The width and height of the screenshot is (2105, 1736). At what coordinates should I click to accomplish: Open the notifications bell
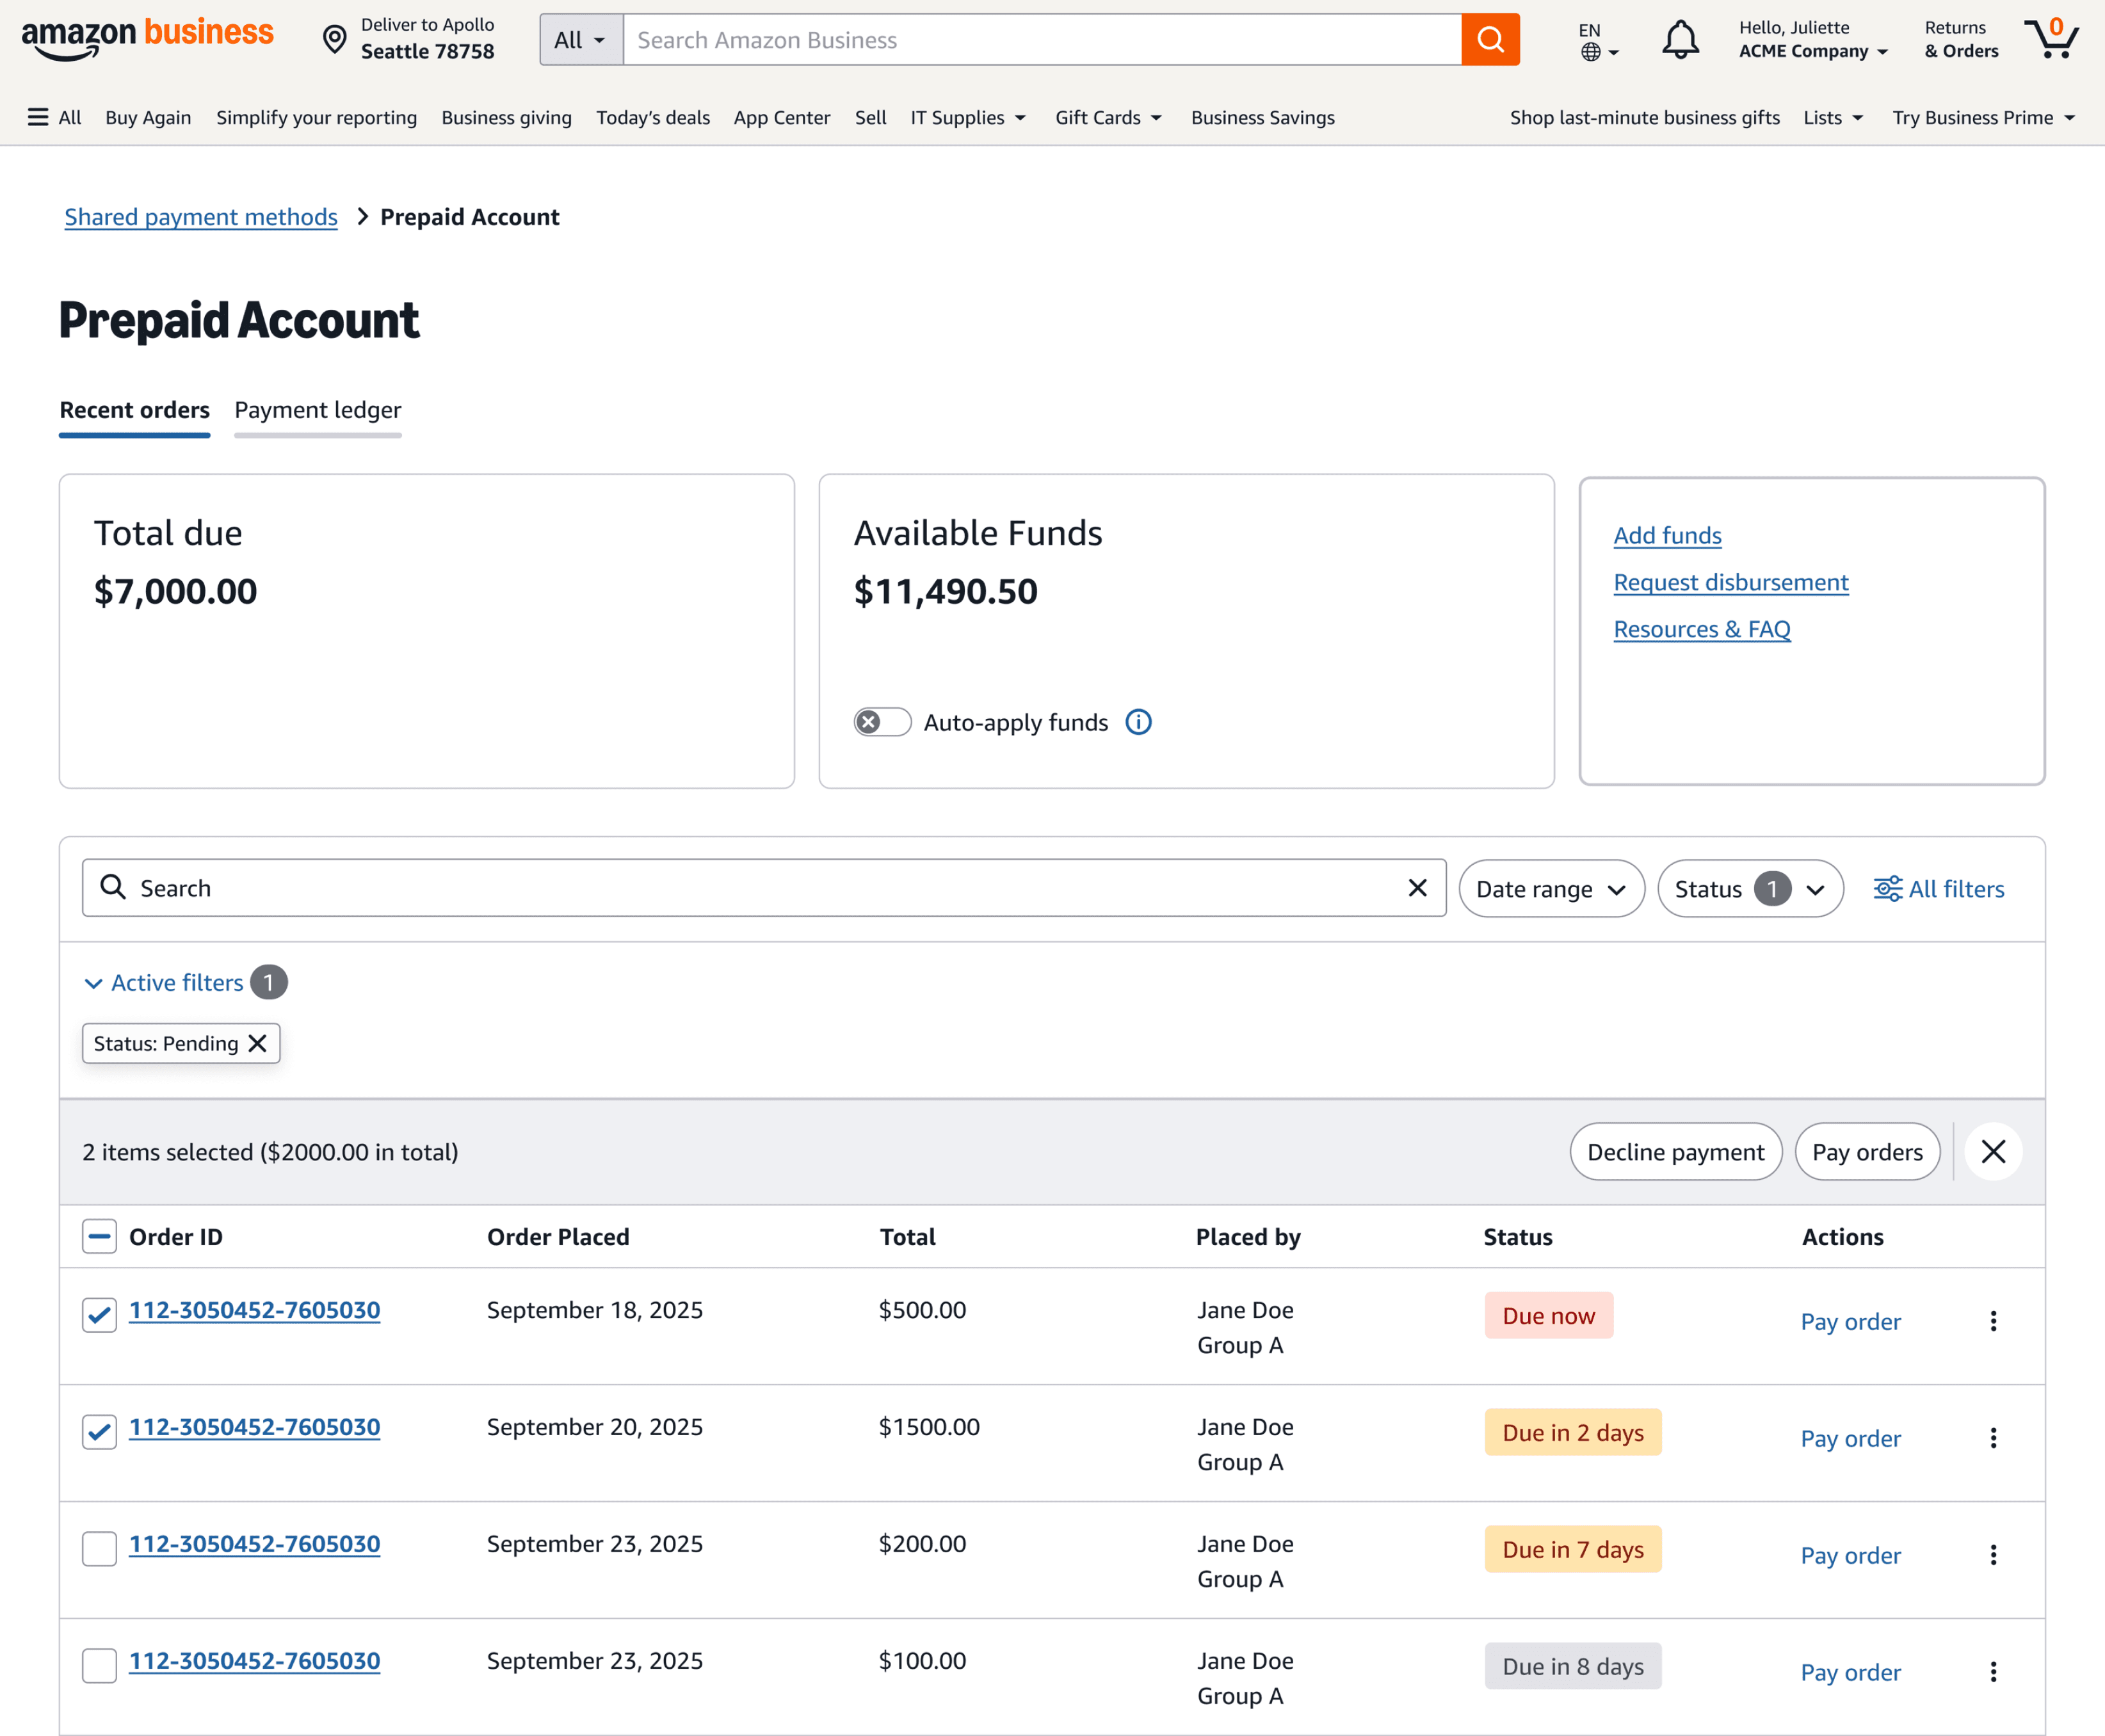pyautogui.click(x=1680, y=40)
